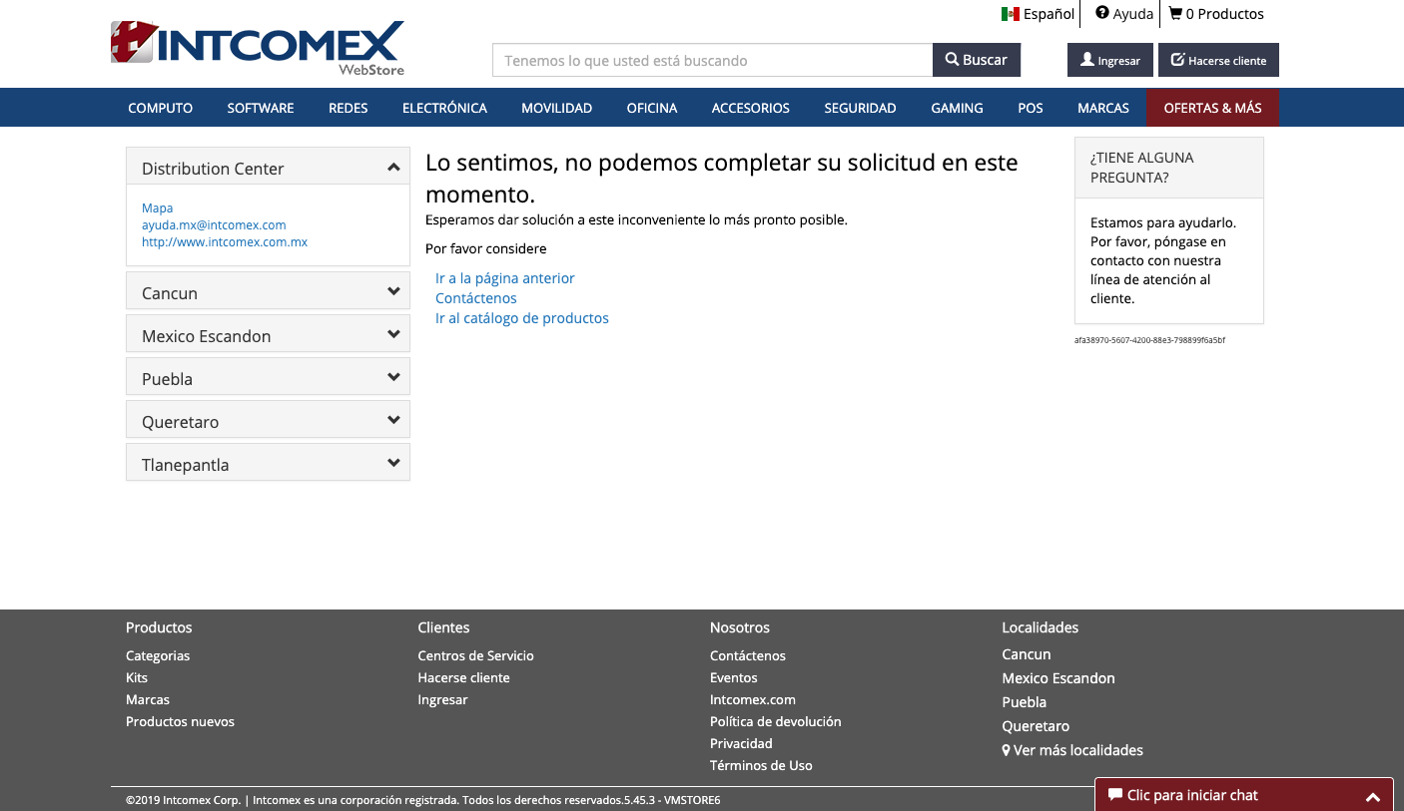The width and height of the screenshot is (1404, 811).
Task: Click the Buscar search button
Action: pyautogui.click(x=977, y=60)
